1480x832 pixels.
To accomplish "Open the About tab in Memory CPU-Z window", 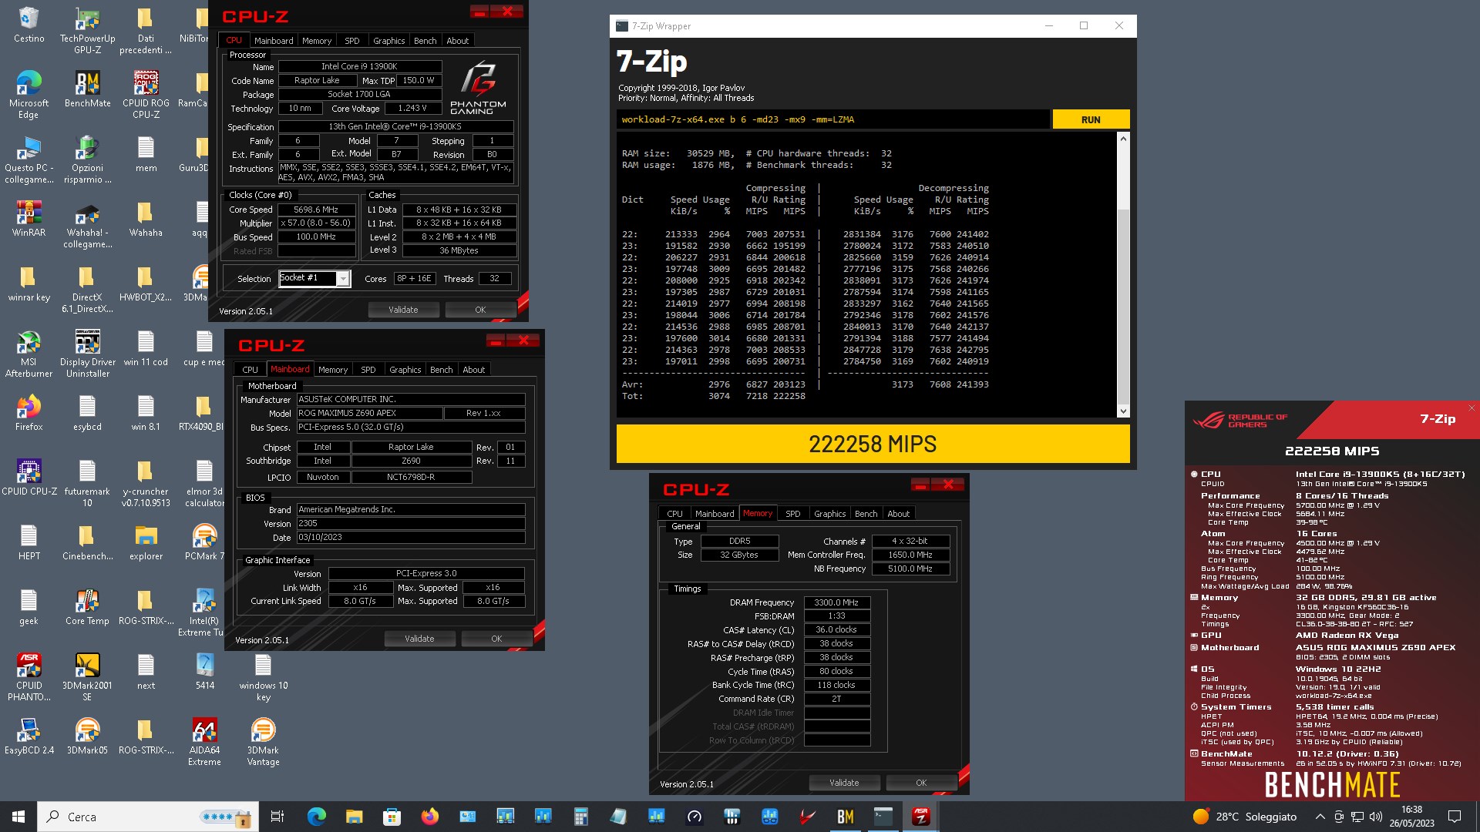I will [x=898, y=514].
